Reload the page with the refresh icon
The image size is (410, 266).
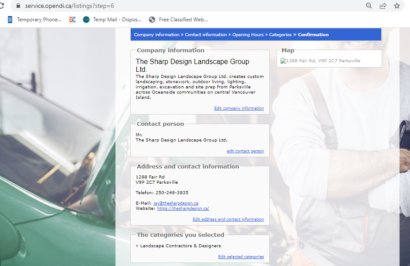pyautogui.click(x=2, y=6)
